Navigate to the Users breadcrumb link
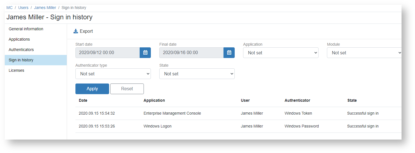 [23, 8]
